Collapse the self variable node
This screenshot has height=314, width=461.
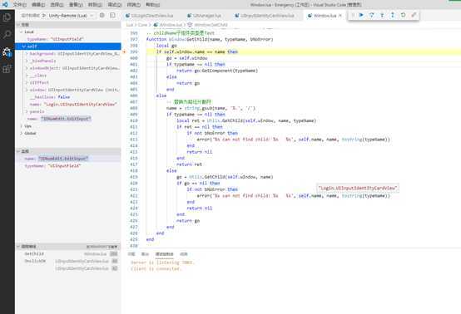coord(24,47)
